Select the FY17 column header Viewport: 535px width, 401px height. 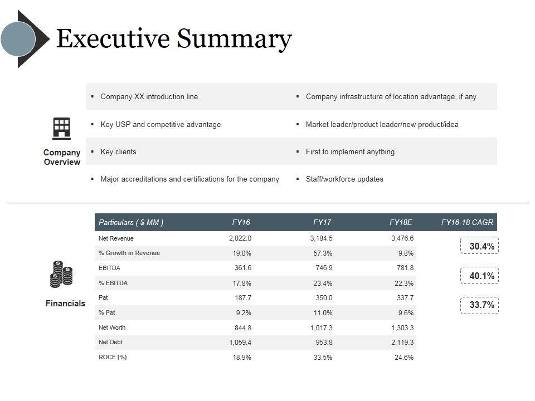coord(322,222)
